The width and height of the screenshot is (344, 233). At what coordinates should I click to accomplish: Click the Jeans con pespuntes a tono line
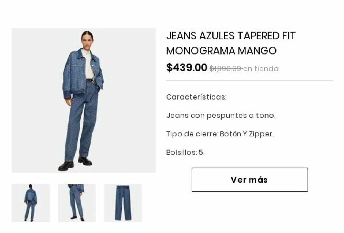(221, 116)
